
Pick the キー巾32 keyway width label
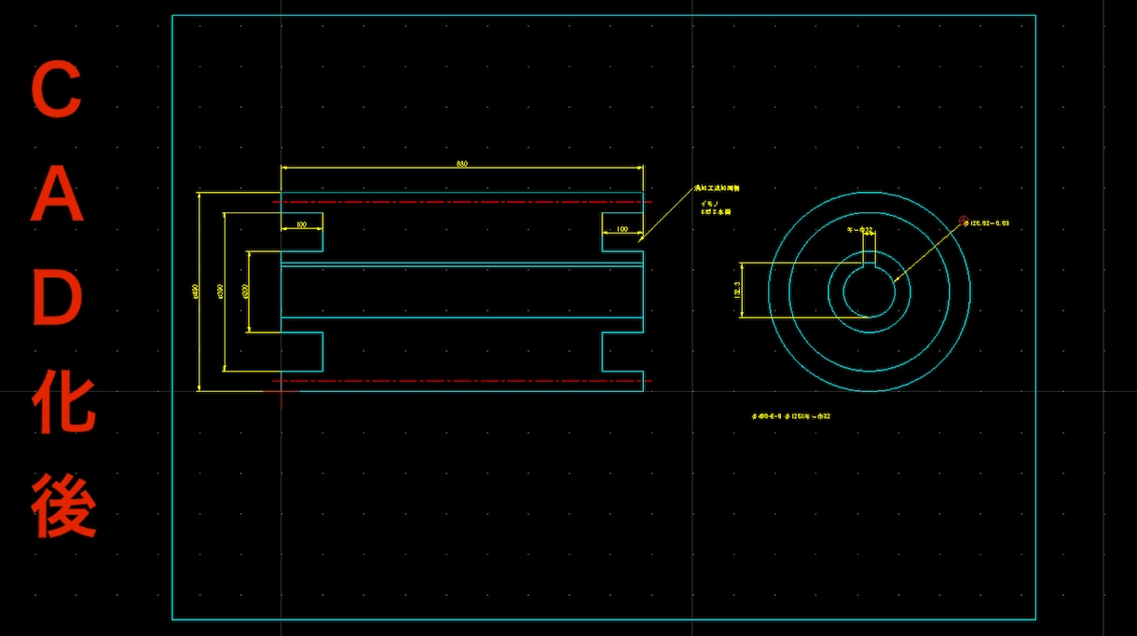[x=858, y=229]
